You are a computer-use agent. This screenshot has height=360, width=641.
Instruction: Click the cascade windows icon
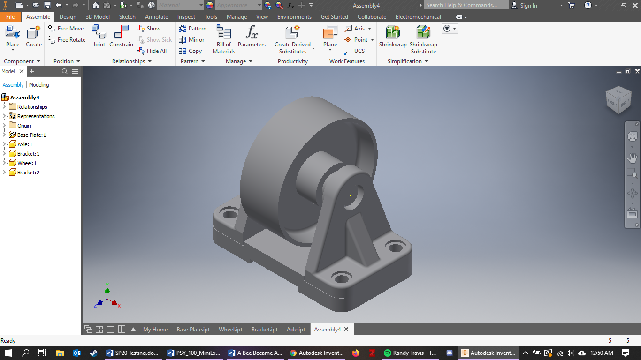coord(88,329)
